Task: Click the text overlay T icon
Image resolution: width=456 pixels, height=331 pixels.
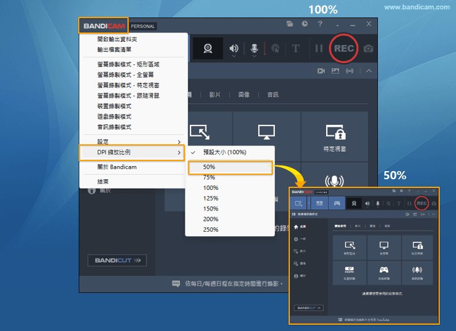Action: [296, 48]
